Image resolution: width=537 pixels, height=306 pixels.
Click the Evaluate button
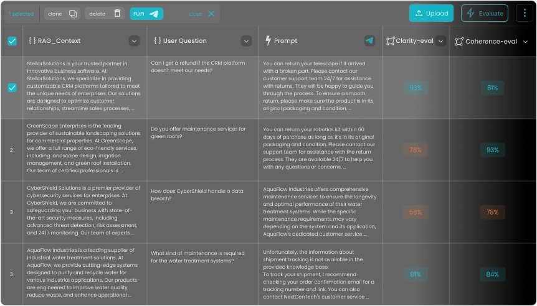(x=484, y=13)
